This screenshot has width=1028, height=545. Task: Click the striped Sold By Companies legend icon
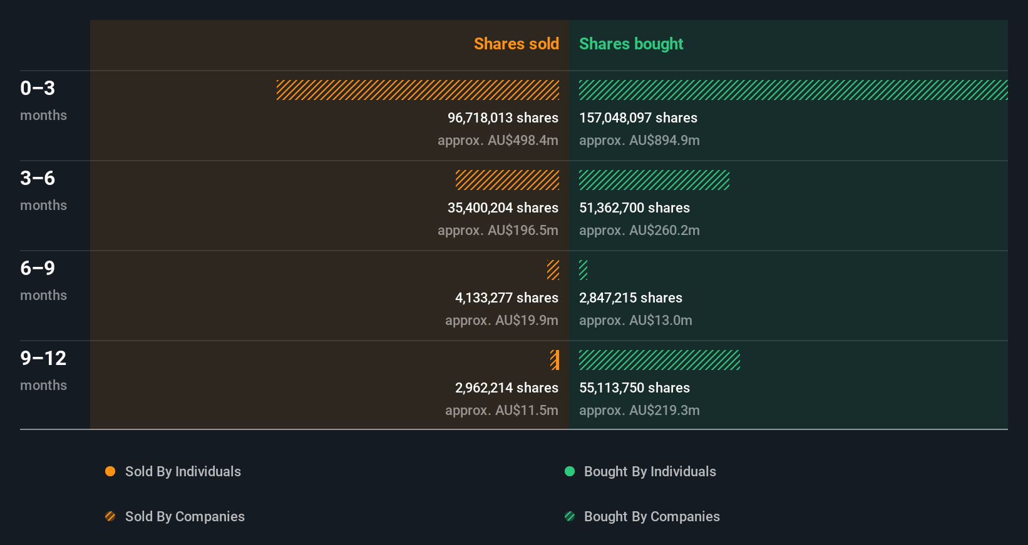tap(110, 516)
